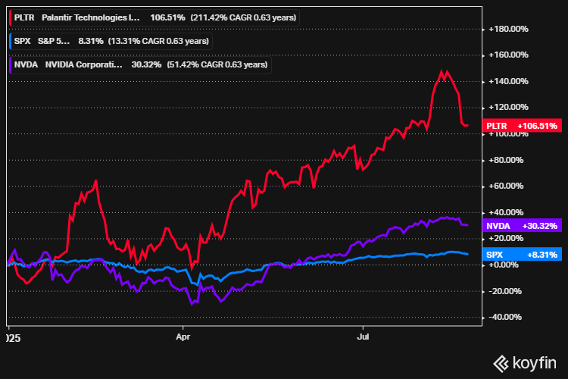Image resolution: width=568 pixels, height=379 pixels.
Task: Click the SPX +8.31% axis price tag
Action: (522, 255)
